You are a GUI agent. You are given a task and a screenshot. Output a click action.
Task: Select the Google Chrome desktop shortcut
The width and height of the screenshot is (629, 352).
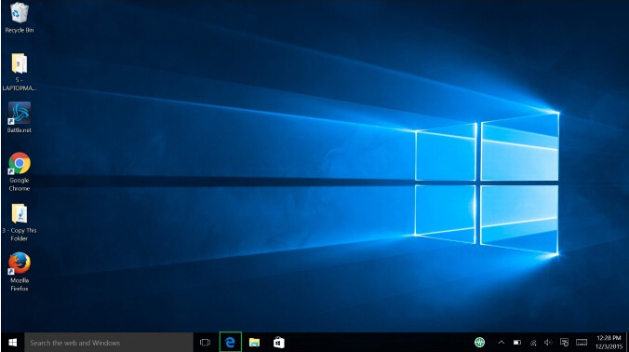19,171
